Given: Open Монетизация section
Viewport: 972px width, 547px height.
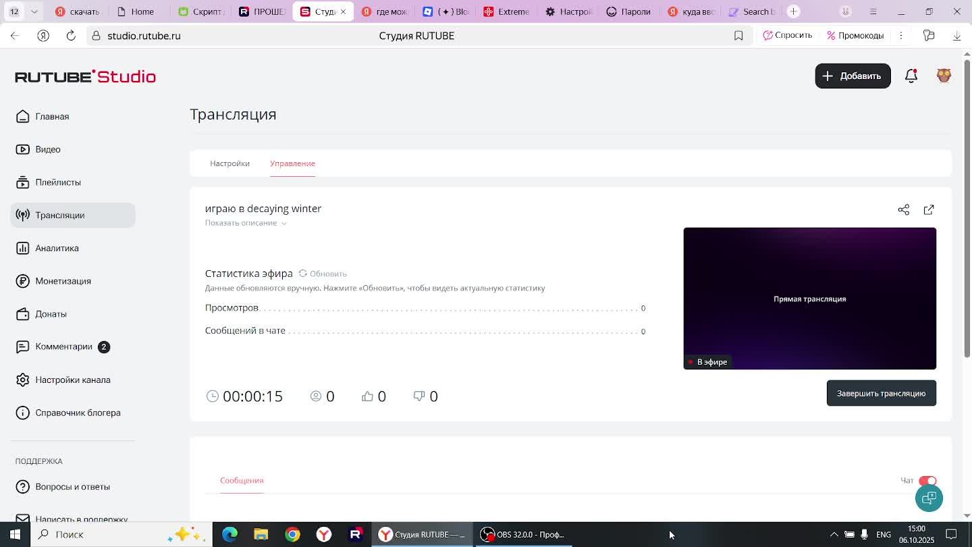Looking at the screenshot, I should 73,281.
